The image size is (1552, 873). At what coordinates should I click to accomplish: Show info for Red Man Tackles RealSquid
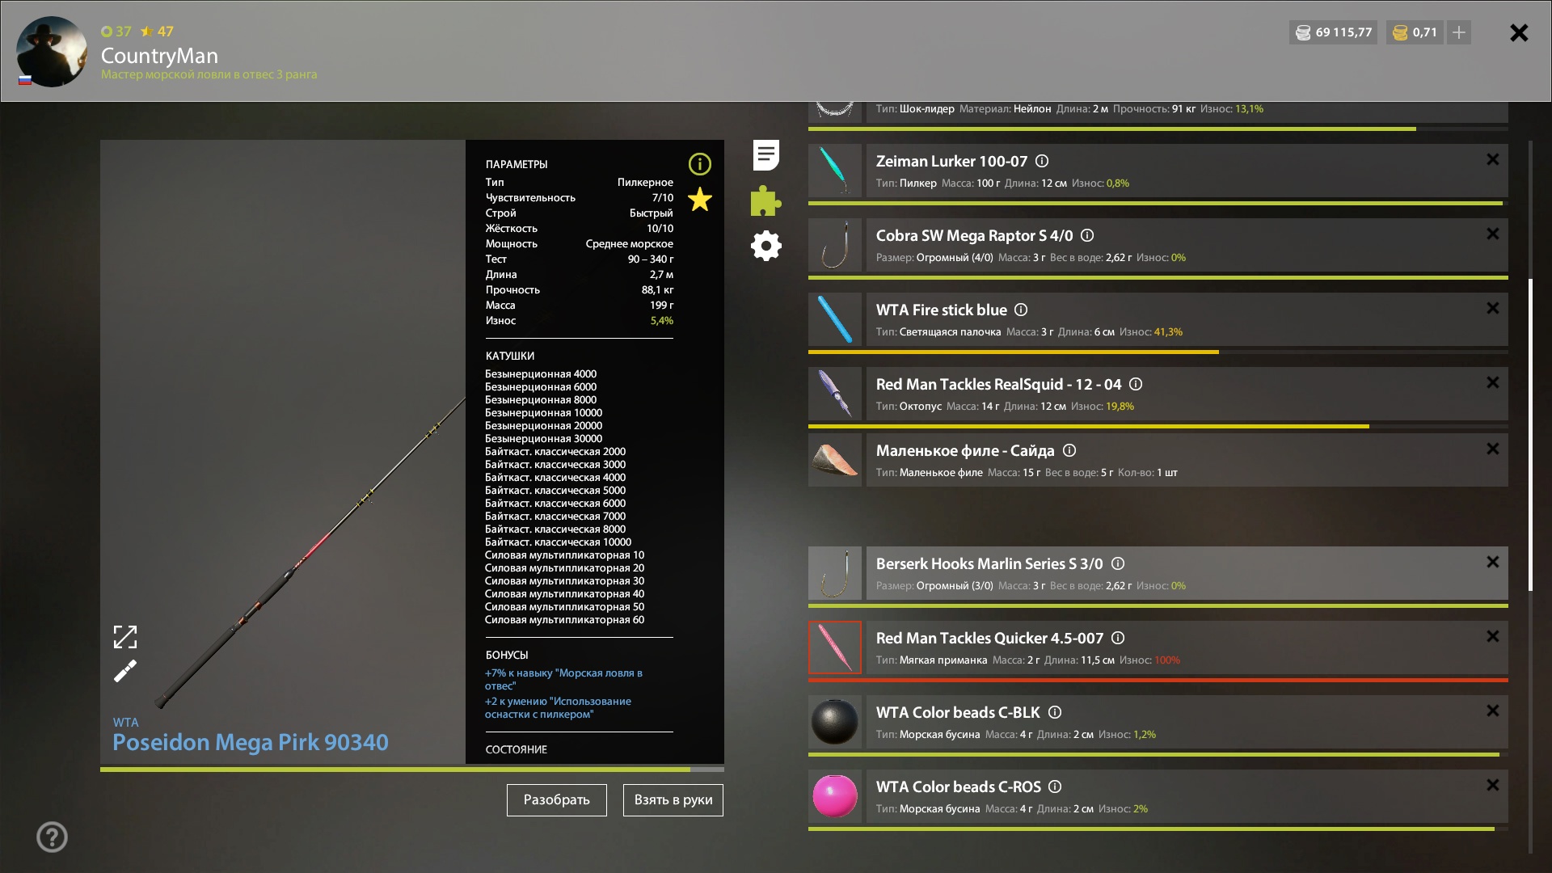point(1136,384)
